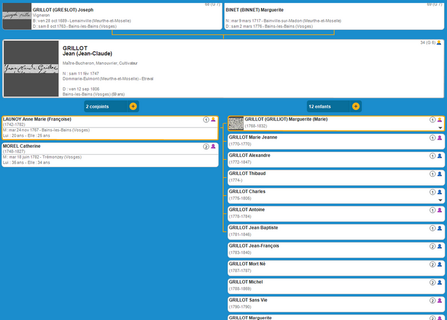Image resolution: width=447 pixels, height=320 pixels.
Task: Expand the Grillot Charles dropdown arrow
Action: 440,200
